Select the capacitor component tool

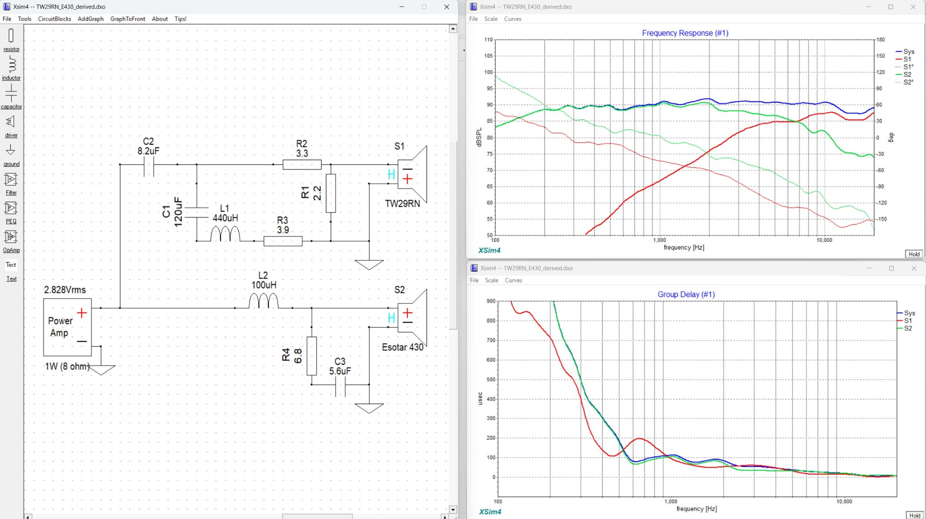(x=11, y=97)
